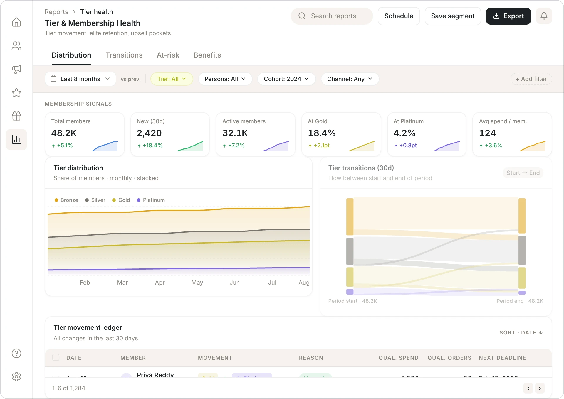564x399 pixels.
Task: Click the notifications bell icon
Action: click(544, 16)
